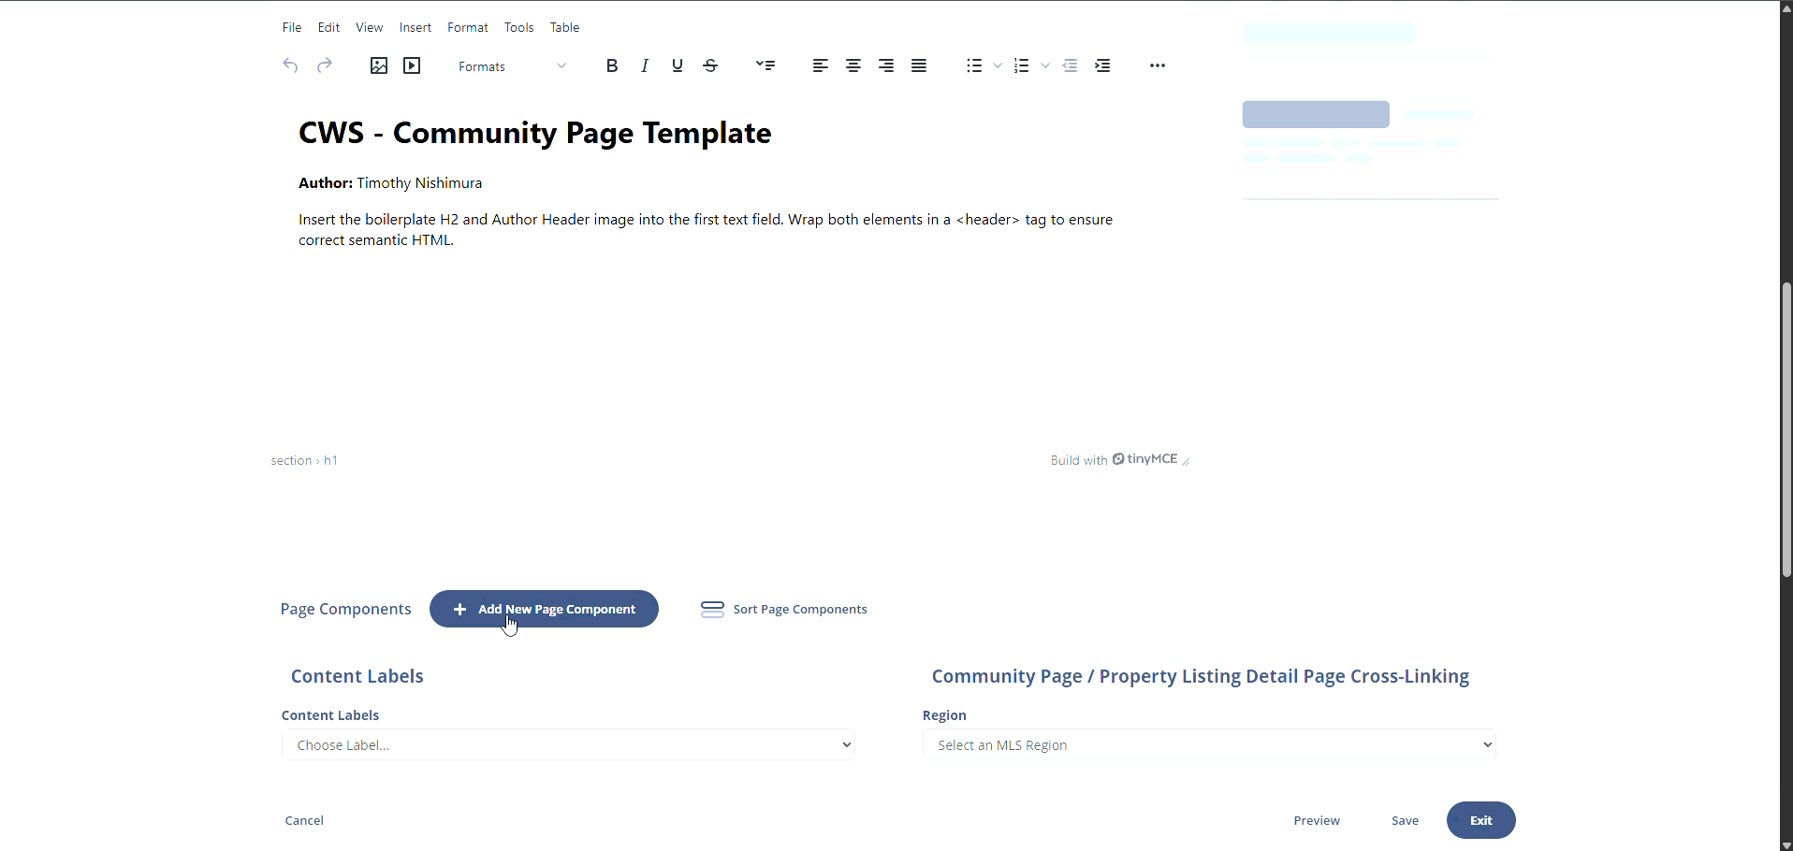The width and height of the screenshot is (1793, 851).
Task: Toggle Underline formatting
Action: (678, 65)
